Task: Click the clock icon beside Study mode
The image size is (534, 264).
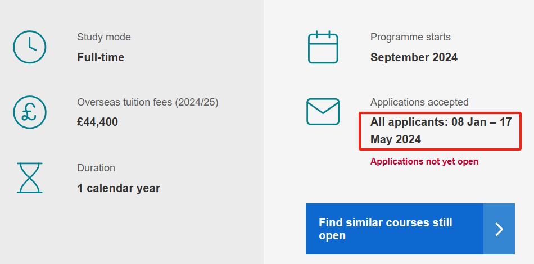Action: coord(30,47)
